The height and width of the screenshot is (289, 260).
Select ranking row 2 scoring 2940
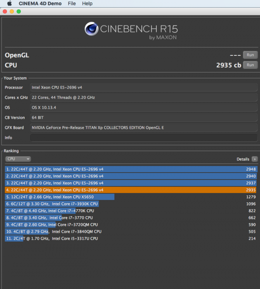(x=131, y=176)
